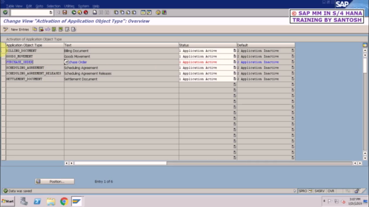369x207 pixels.
Task: Open Default dropdown for Purchase Order
Action: (x=293, y=62)
